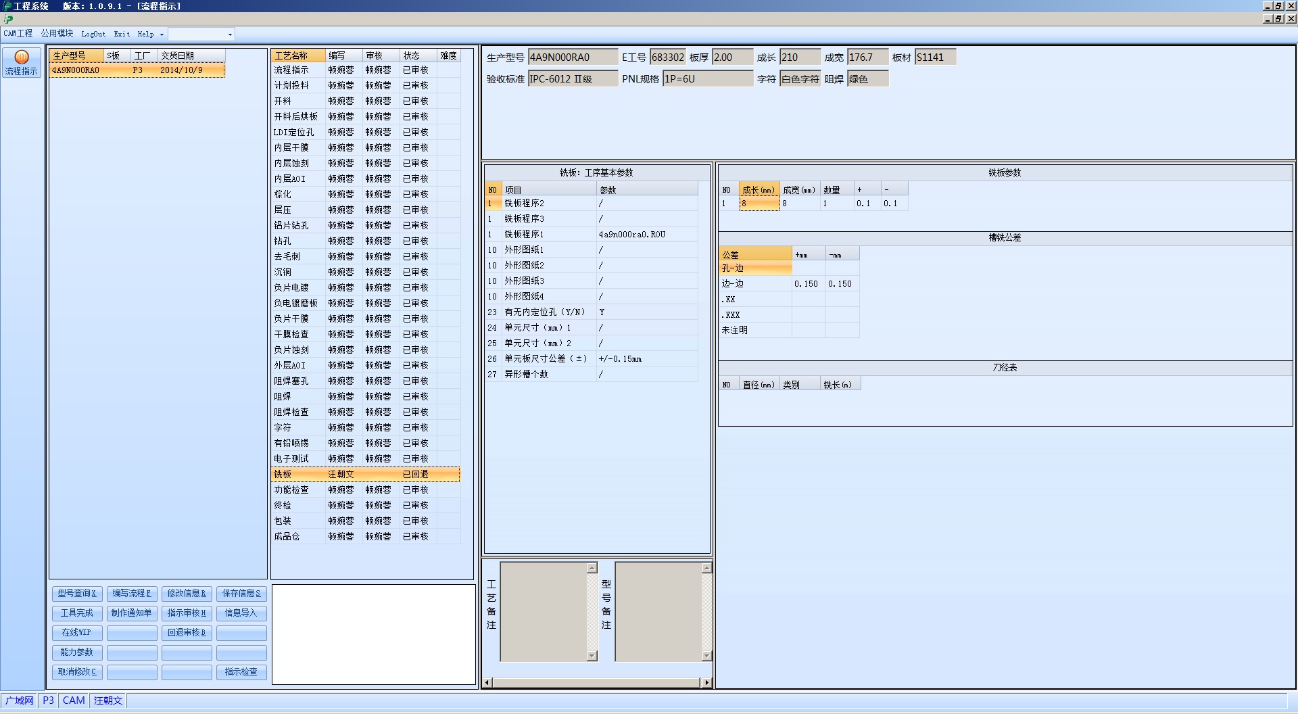The width and height of the screenshot is (1298, 714).
Task: Select the 棕化 process row
Action: 365,195
